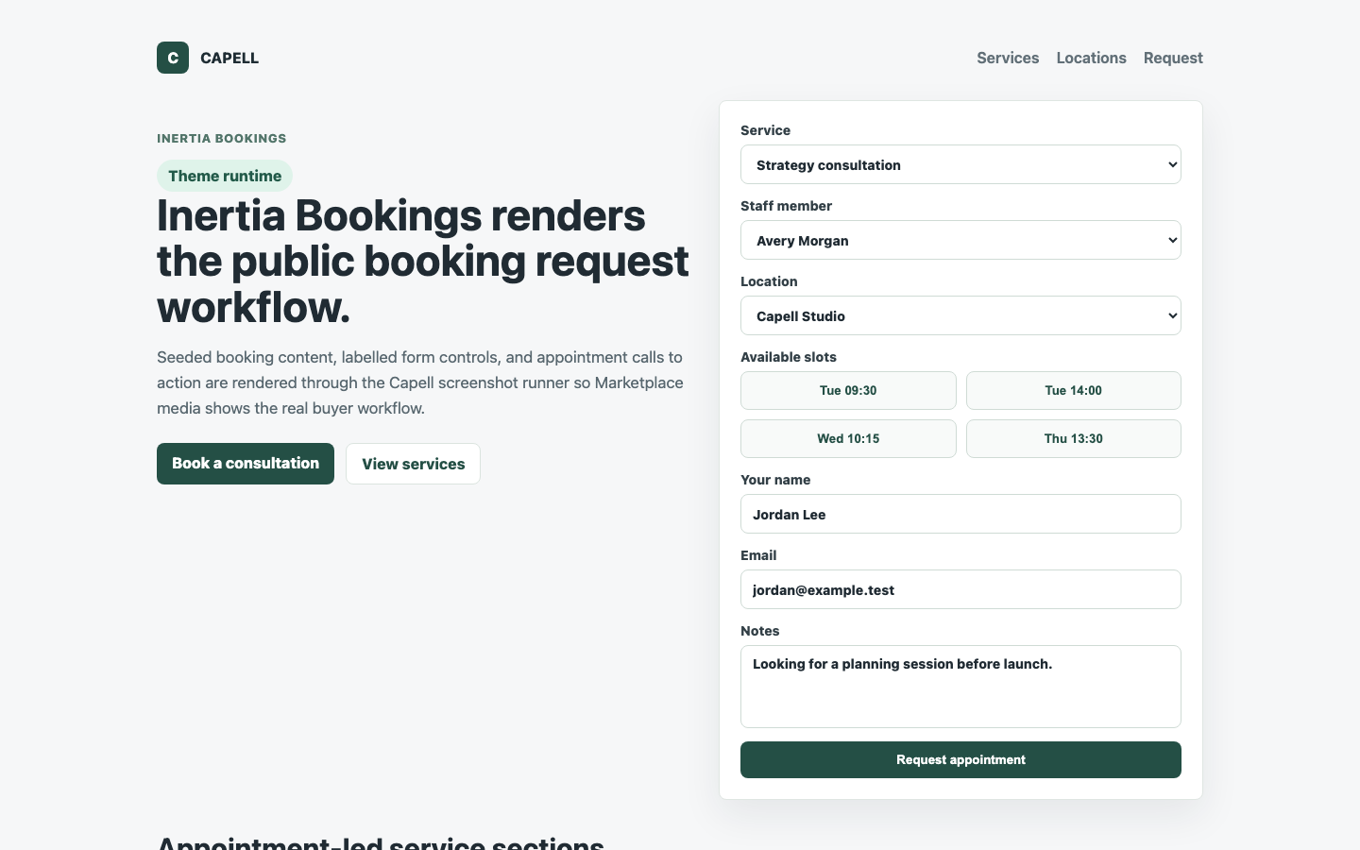Select the Tue 09:30 slot
Viewport: 1360px width, 850px height.
pyautogui.click(x=848, y=390)
